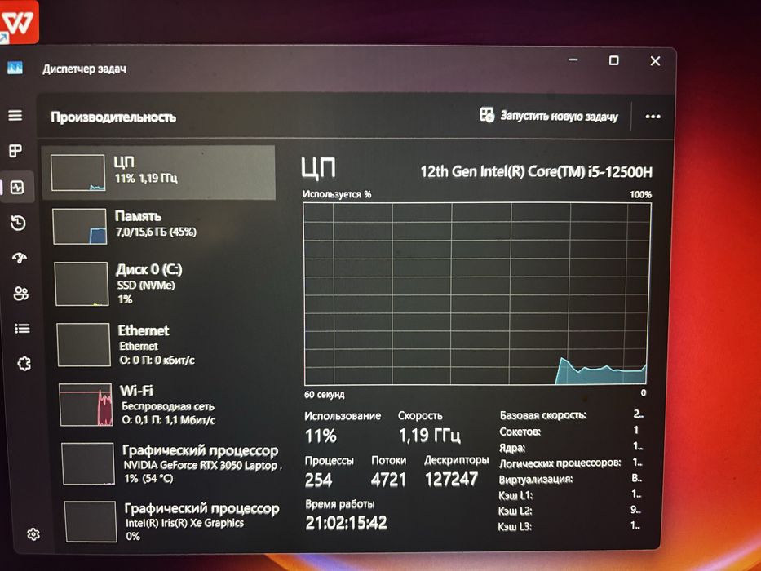This screenshot has width=761, height=571.
Task: Click the Диск 0 mini graph thumbnail
Action: [x=82, y=284]
